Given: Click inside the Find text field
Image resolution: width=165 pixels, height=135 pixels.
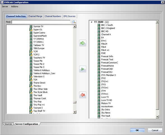Looking at the screenshot, I should click(41, 22).
